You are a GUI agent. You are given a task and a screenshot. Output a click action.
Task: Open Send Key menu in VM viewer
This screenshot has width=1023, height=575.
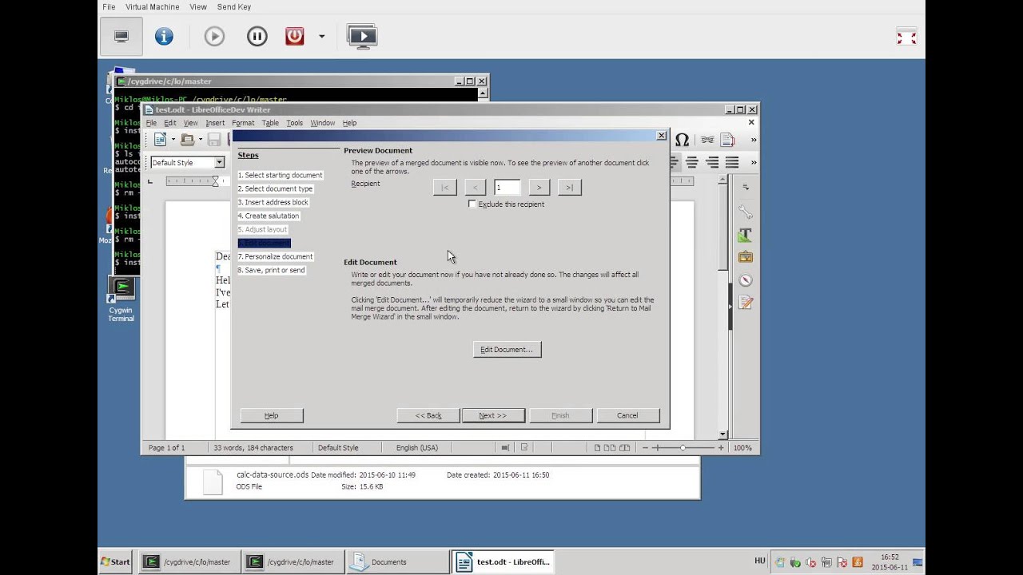coord(234,7)
